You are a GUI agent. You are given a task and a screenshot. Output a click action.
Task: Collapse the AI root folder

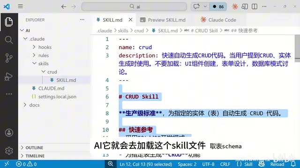(x=22, y=30)
